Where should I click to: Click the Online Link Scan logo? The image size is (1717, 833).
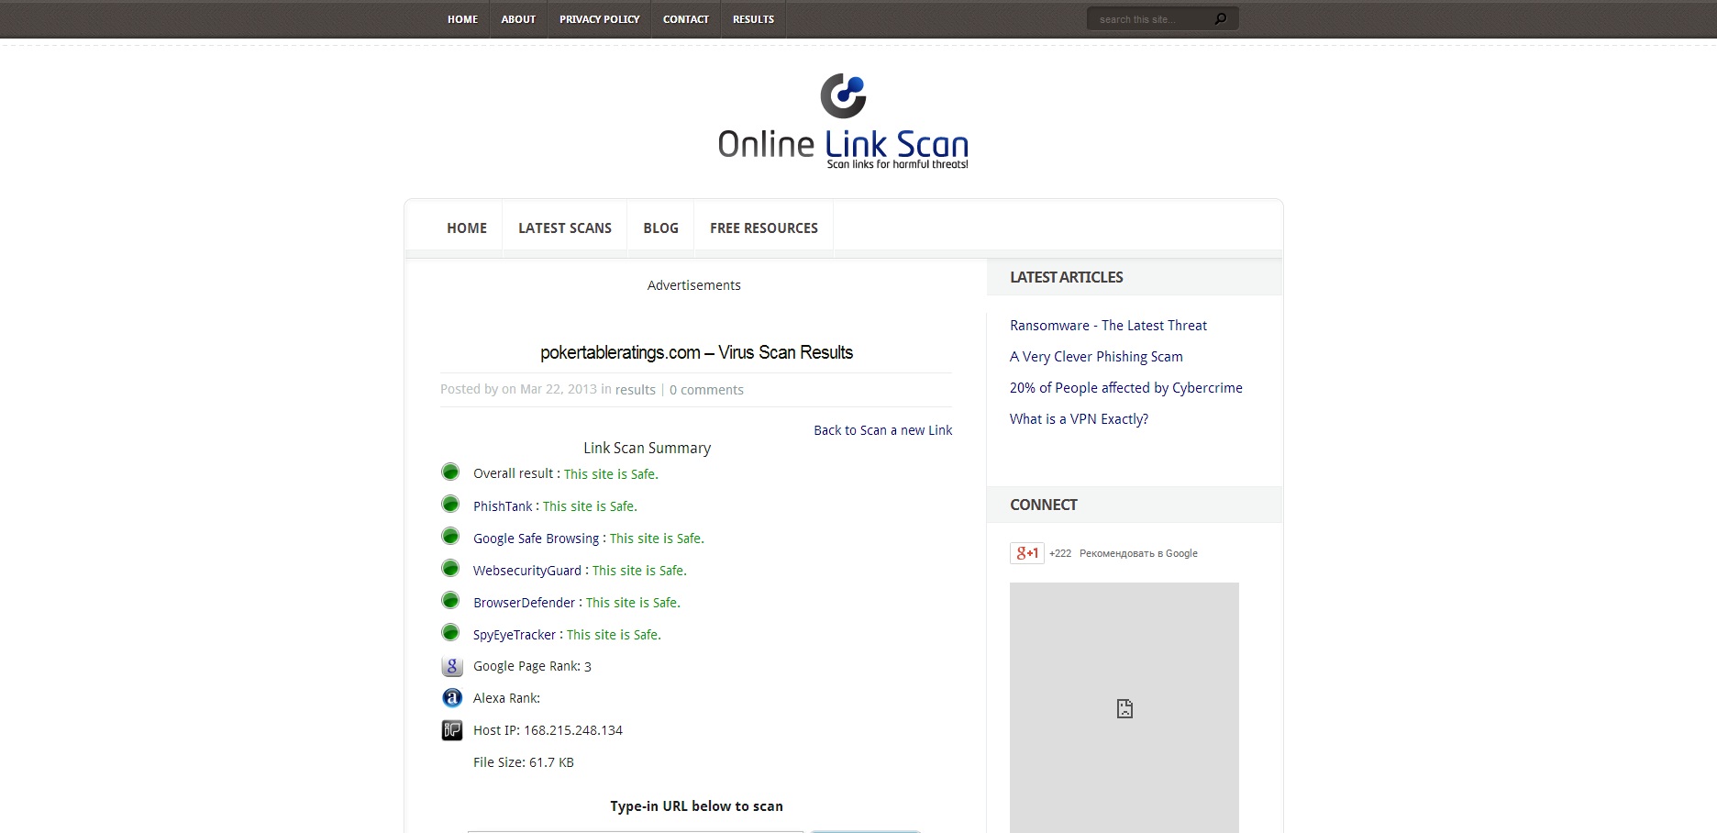tap(843, 122)
